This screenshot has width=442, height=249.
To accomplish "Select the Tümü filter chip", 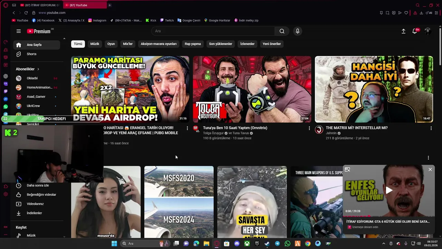I will (x=78, y=44).
